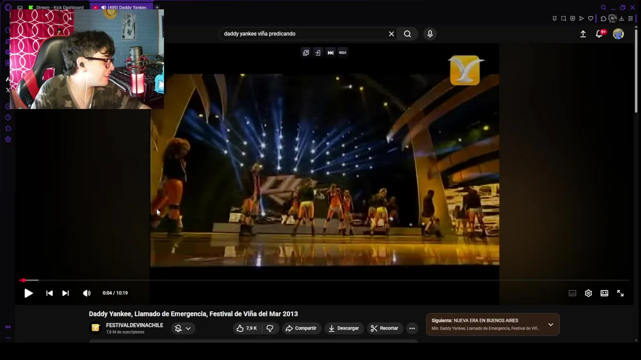The width and height of the screenshot is (641, 360).
Task: Click the second video overlay toolbar icon
Action: pos(317,52)
